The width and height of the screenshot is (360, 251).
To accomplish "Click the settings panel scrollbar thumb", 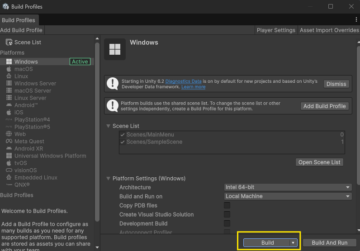I will pyautogui.click(x=358, y=115).
